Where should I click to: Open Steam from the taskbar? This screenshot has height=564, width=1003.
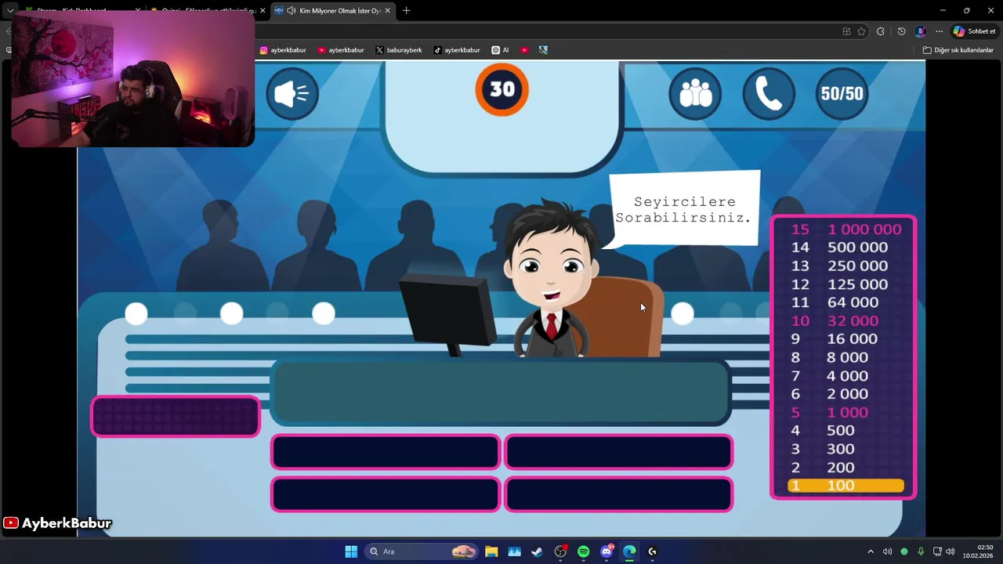537,551
